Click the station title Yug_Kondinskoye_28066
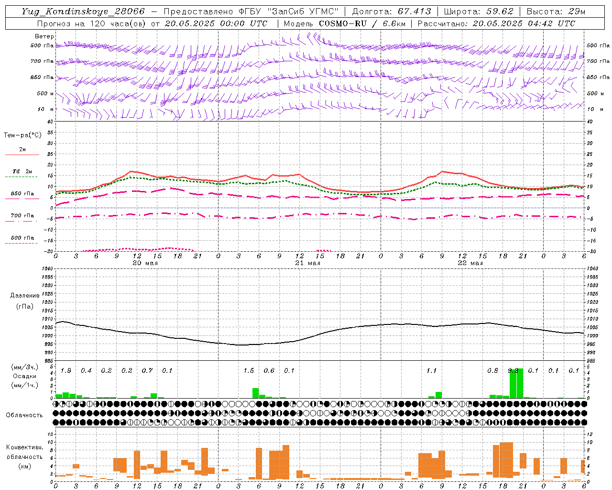 (x=83, y=11)
